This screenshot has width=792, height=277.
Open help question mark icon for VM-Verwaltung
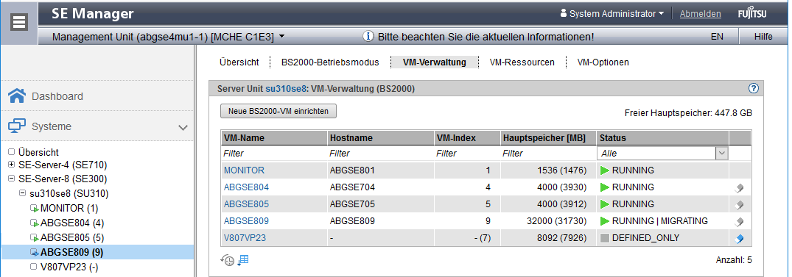click(x=753, y=89)
